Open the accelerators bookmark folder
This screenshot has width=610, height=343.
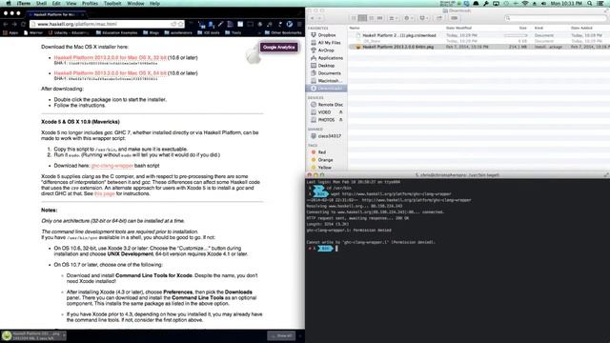click(178, 32)
